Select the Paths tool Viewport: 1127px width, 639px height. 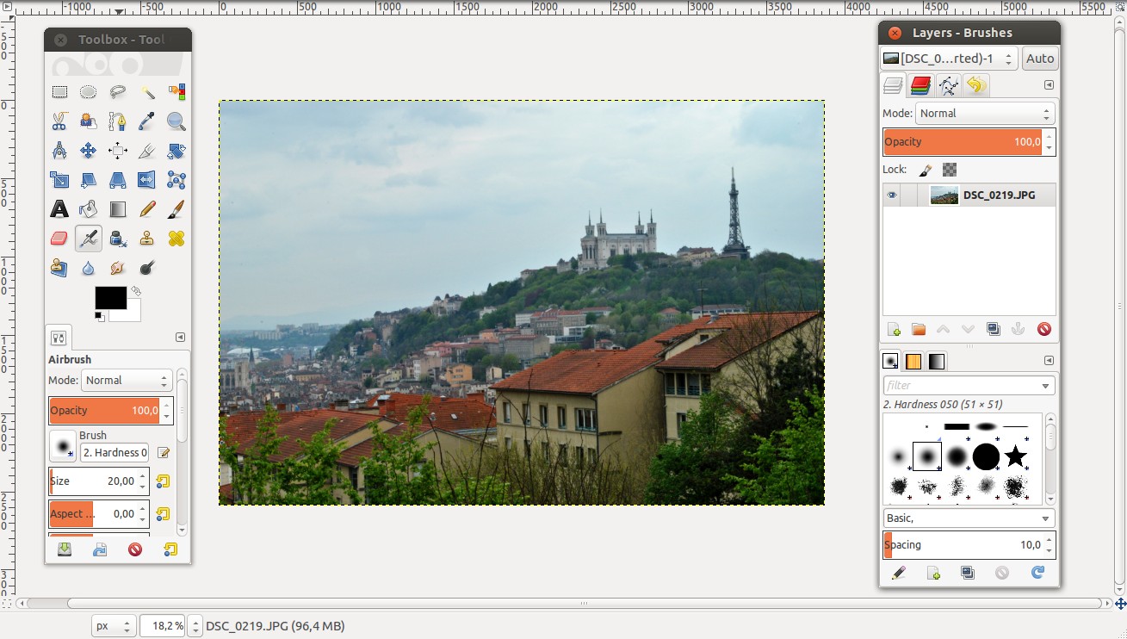[118, 121]
